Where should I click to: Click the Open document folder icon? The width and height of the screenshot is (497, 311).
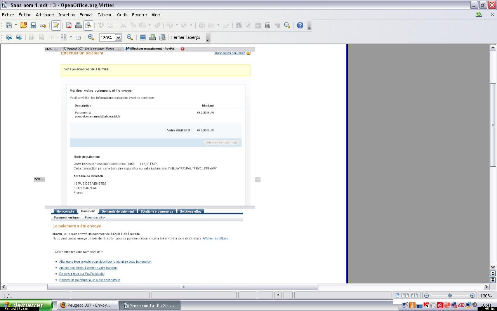tap(24, 25)
